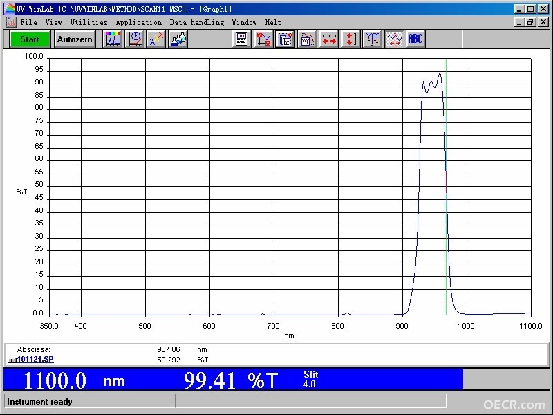Click the horizontal red arrows expand icon

[x=329, y=39]
